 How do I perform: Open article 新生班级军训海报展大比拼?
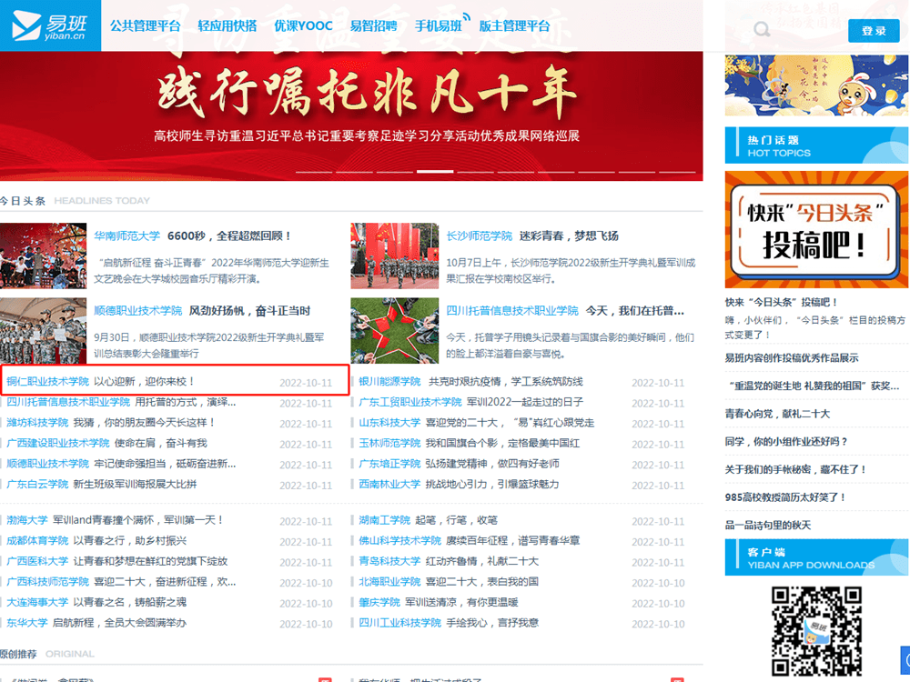[x=135, y=485]
